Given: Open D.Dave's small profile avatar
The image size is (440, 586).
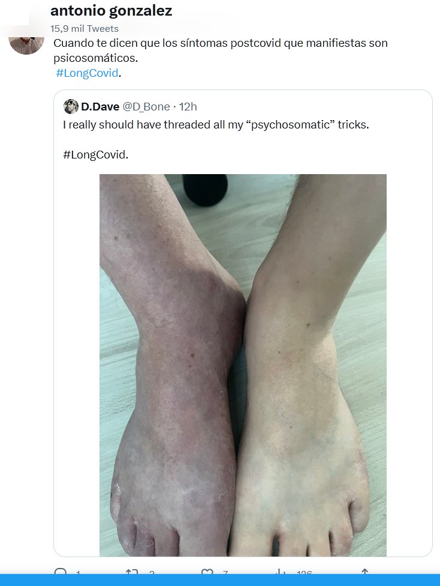Looking at the screenshot, I should [71, 107].
